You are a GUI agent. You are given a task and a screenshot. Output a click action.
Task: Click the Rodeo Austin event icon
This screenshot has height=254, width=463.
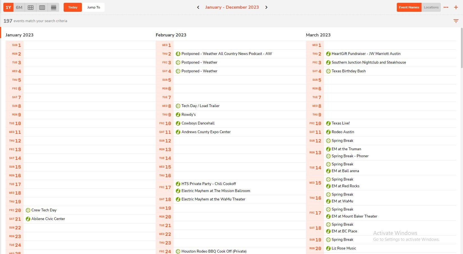pyautogui.click(x=328, y=132)
